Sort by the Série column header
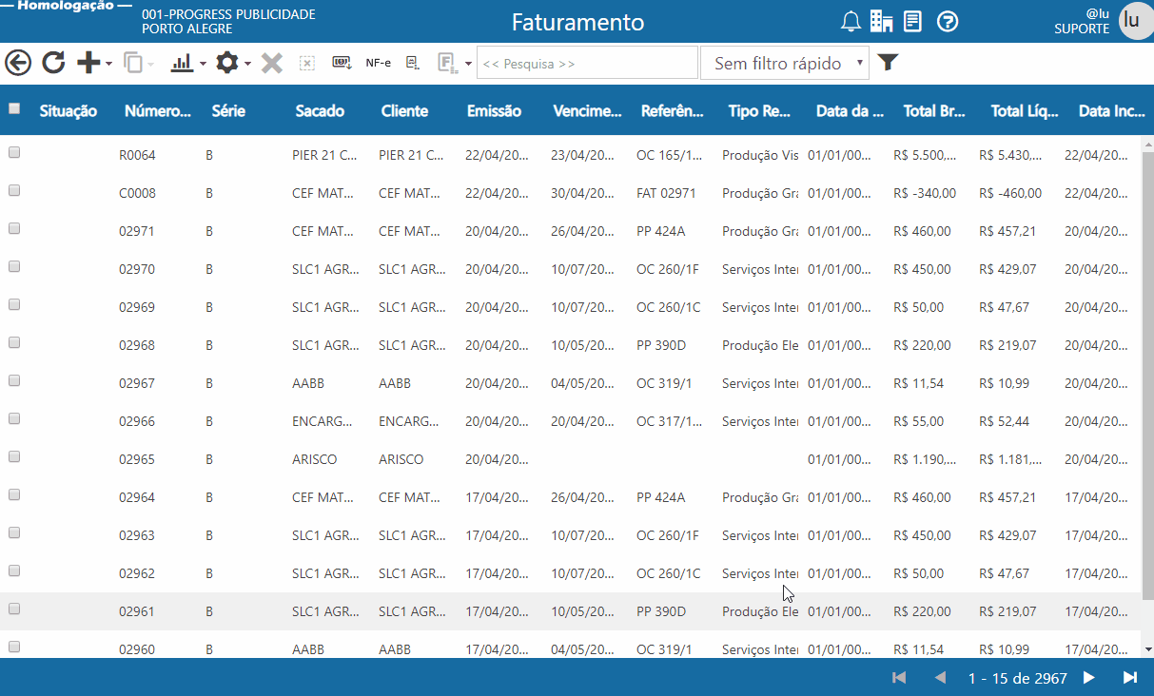Screen dimensions: 1154x696 point(228,111)
